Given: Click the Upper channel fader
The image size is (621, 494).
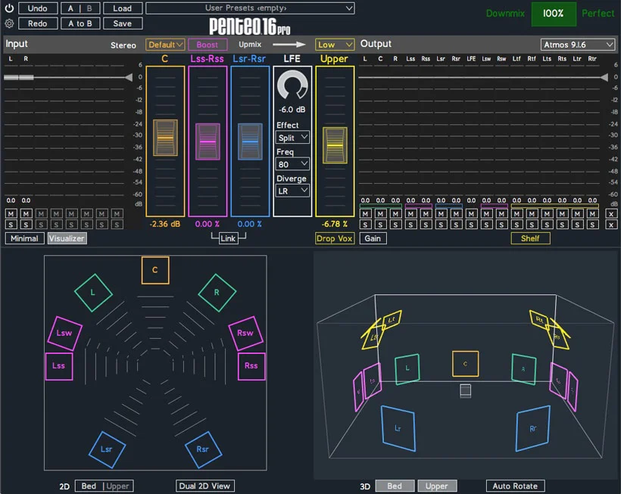Looking at the screenshot, I should (335, 145).
